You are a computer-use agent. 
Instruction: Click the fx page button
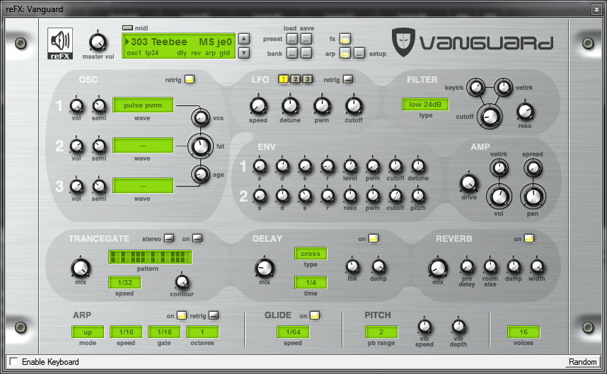click(345, 39)
